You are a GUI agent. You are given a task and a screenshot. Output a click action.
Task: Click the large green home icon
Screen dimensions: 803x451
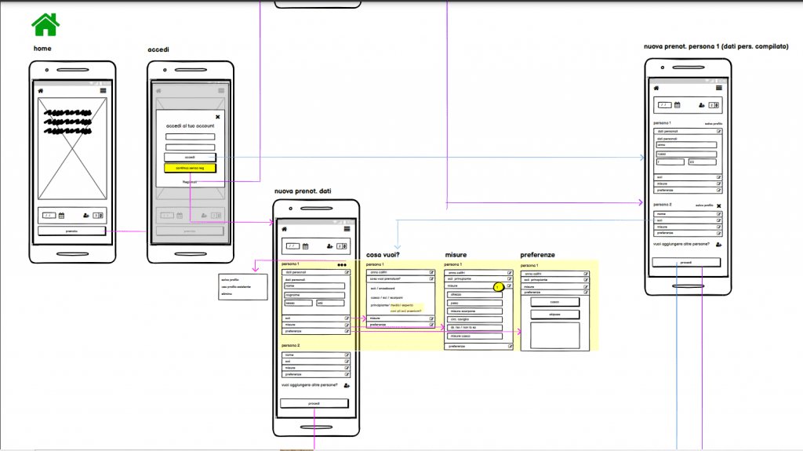tap(45, 24)
